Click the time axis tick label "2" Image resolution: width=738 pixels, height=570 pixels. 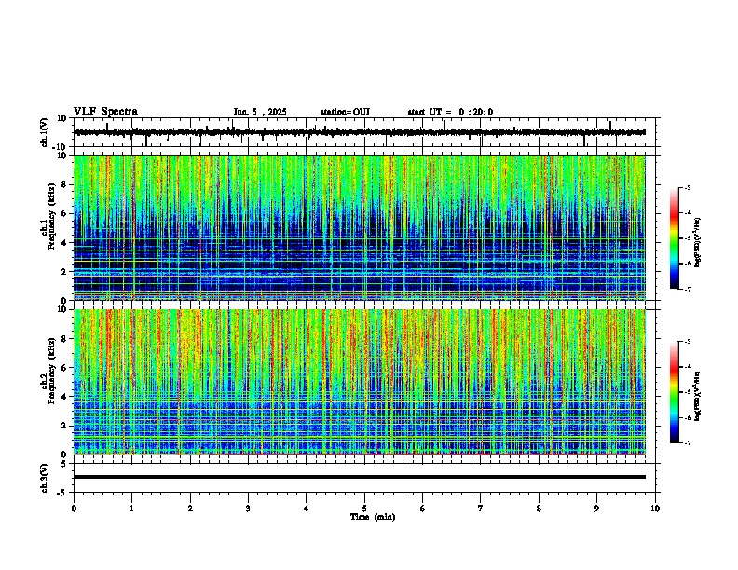coord(190,509)
